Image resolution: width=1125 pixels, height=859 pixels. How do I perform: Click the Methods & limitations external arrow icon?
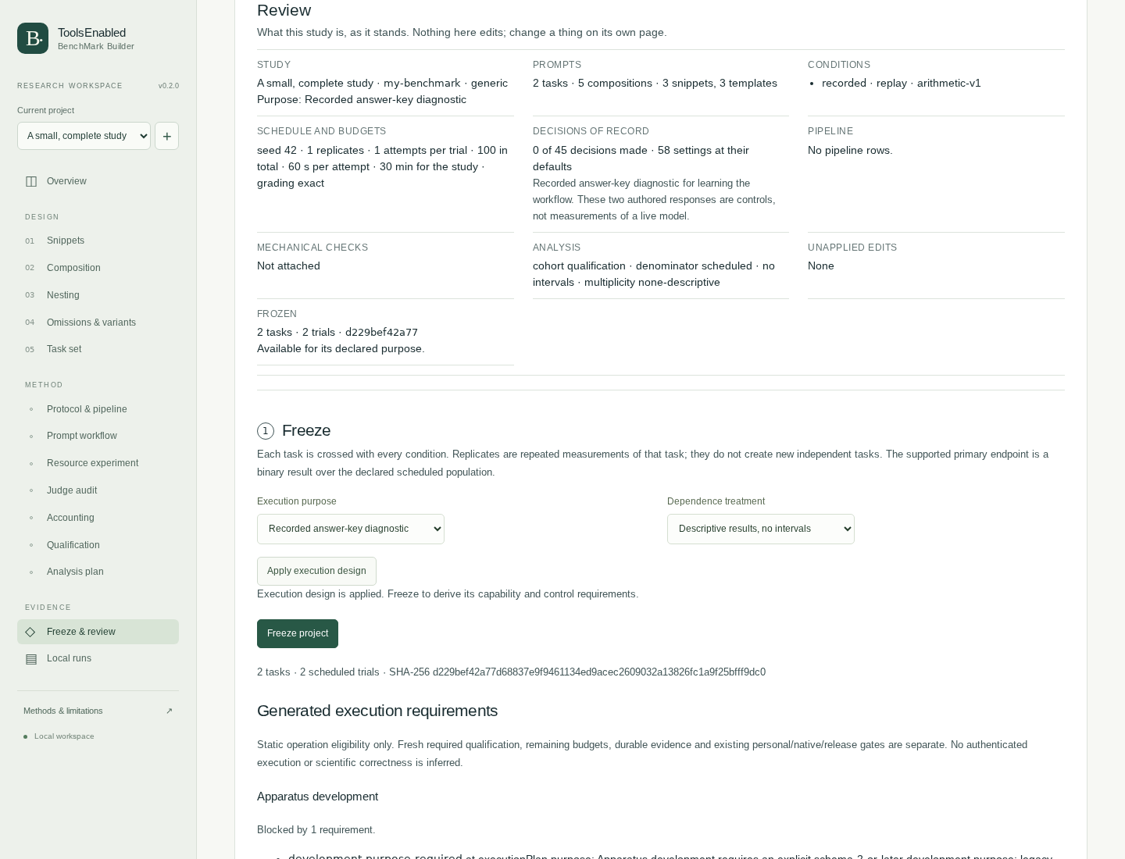click(x=170, y=711)
